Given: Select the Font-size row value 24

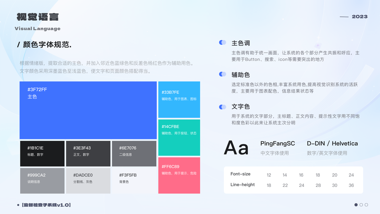Looking at the screenshot, I should coord(351,175).
